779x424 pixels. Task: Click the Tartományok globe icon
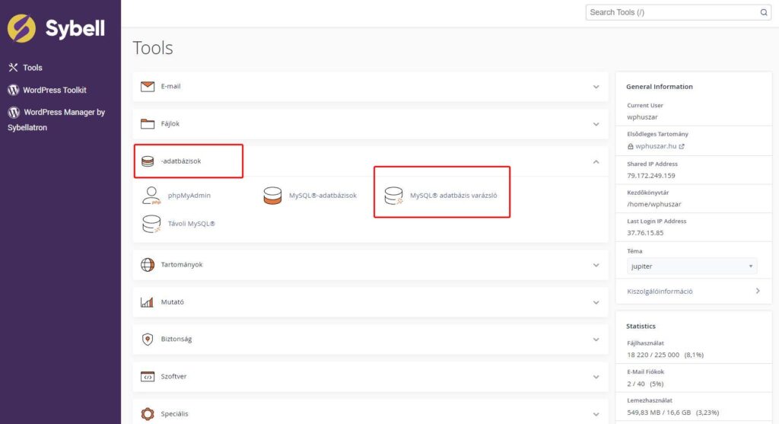tap(148, 265)
